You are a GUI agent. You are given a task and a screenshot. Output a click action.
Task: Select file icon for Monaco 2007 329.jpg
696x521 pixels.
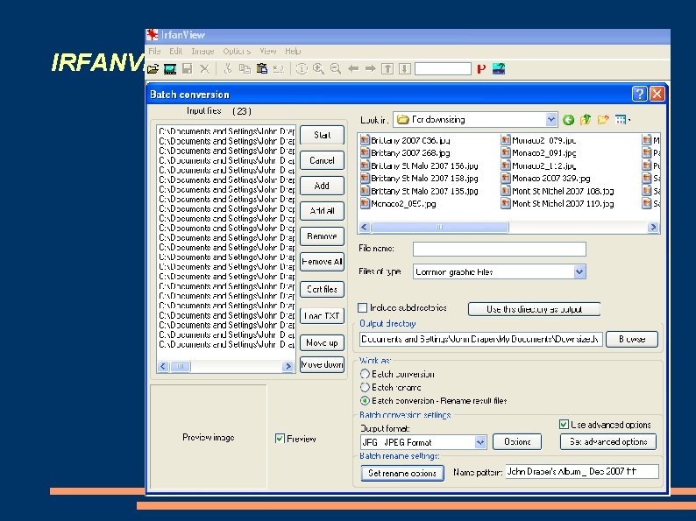506,179
